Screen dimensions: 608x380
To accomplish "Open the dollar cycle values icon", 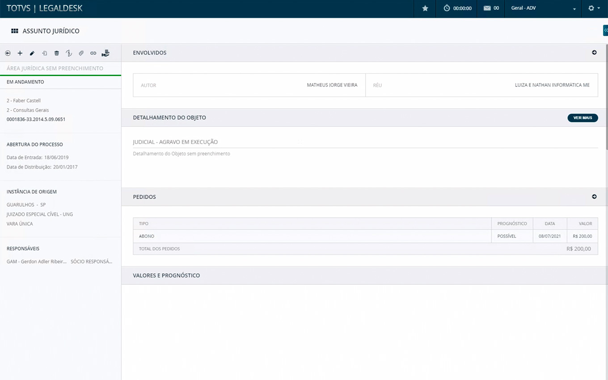I will coord(69,53).
